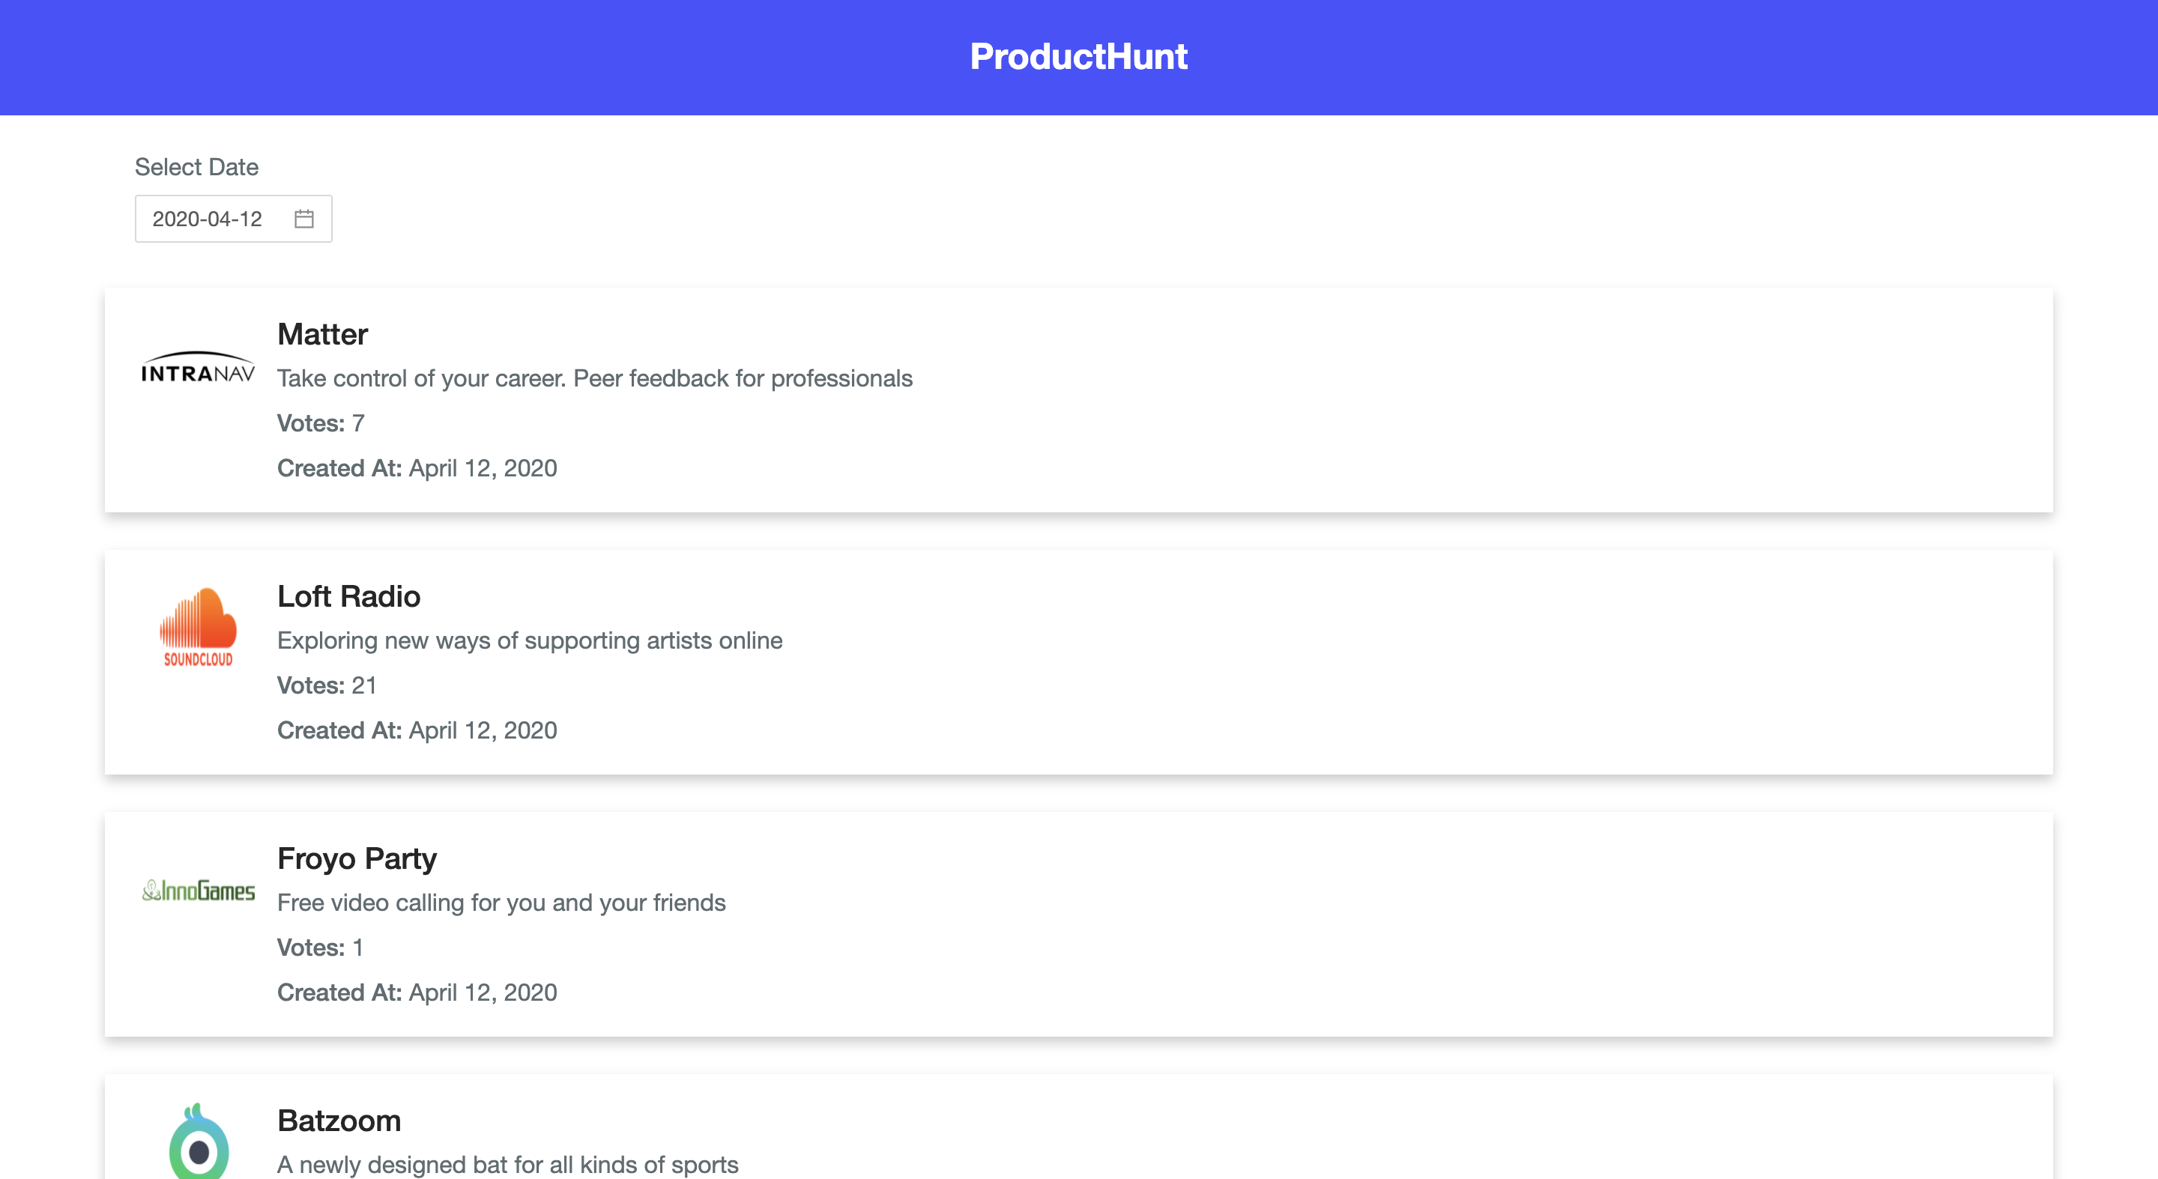Click Batzoom's newly designed bat description

tap(508, 1165)
